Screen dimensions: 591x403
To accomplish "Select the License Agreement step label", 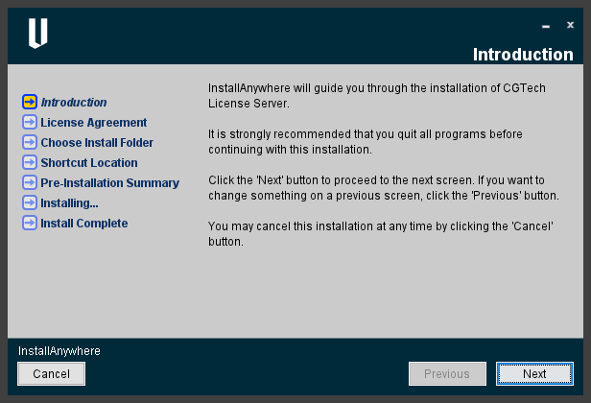I will 93,123.
